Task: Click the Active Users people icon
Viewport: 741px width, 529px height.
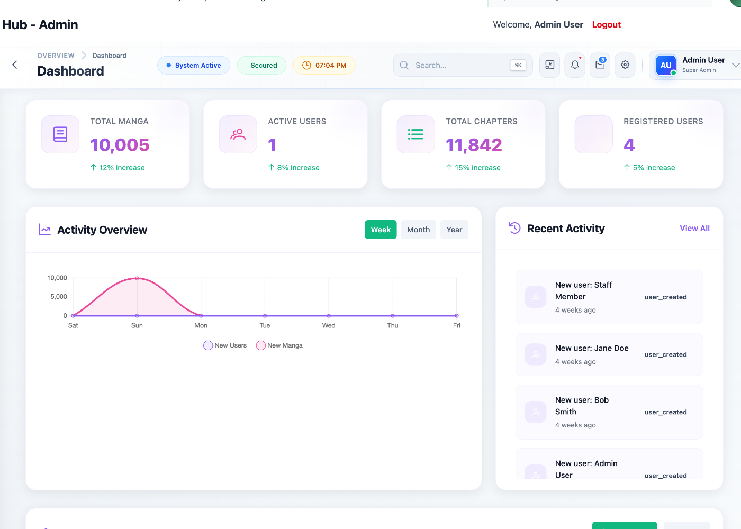Action: tap(238, 134)
